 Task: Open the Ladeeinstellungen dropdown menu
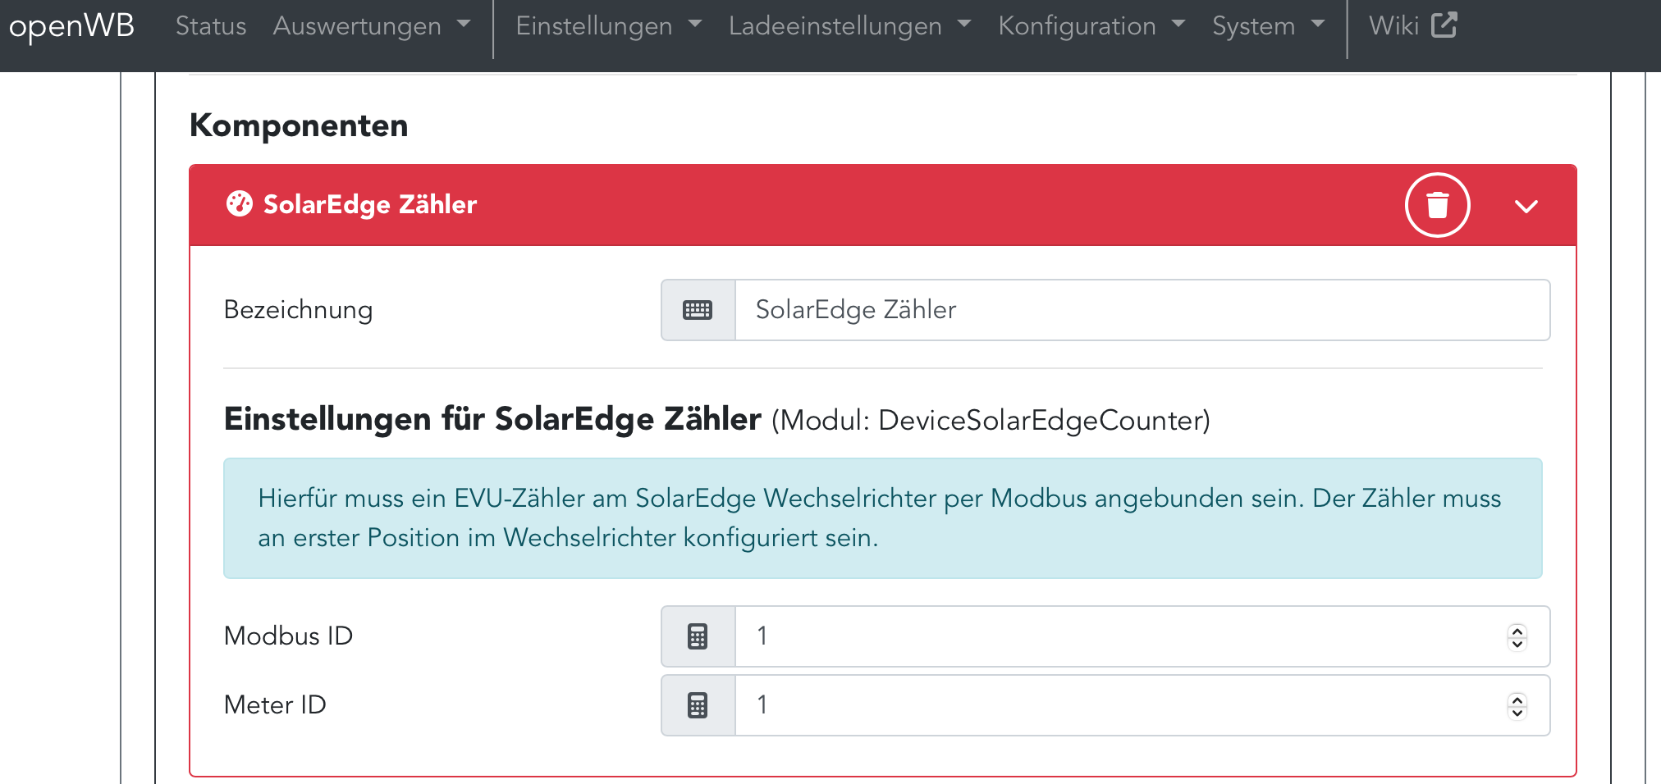point(850,25)
